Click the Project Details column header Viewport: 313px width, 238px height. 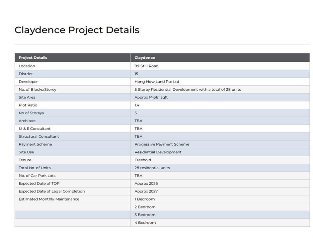coord(33,58)
